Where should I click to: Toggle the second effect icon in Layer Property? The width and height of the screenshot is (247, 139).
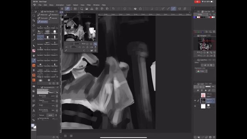point(205,65)
